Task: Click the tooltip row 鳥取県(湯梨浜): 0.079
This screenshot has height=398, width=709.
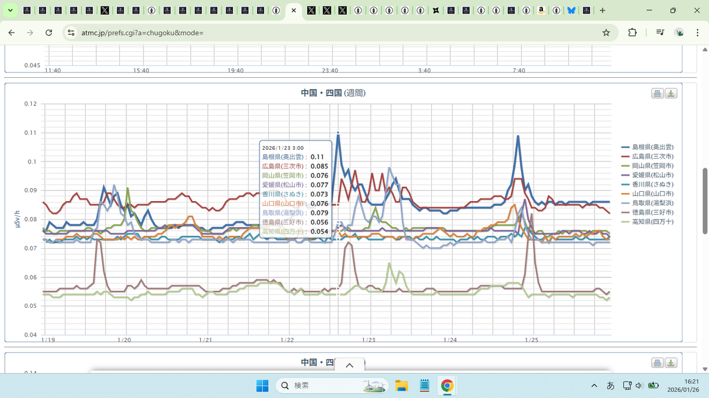Action: [295, 213]
